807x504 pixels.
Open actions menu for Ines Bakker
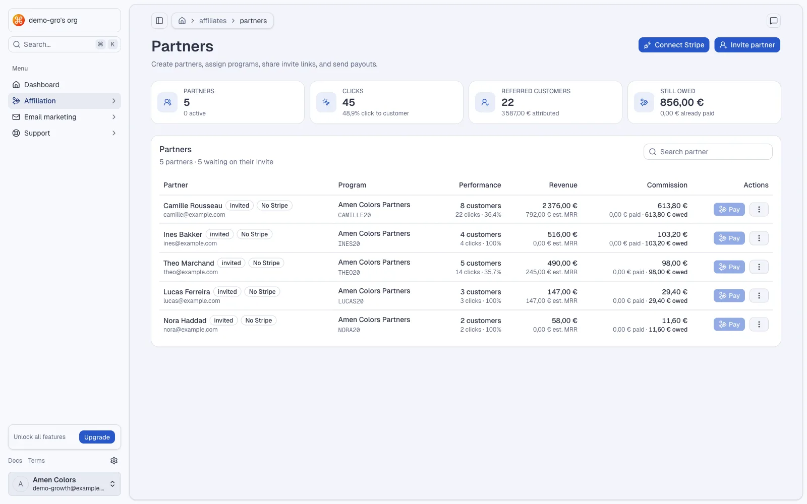point(759,238)
